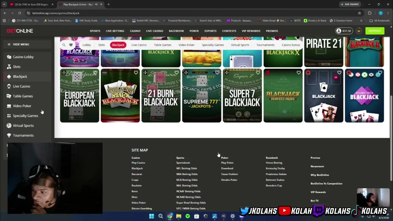Open the All Bookmarks folder

[x=379, y=21]
